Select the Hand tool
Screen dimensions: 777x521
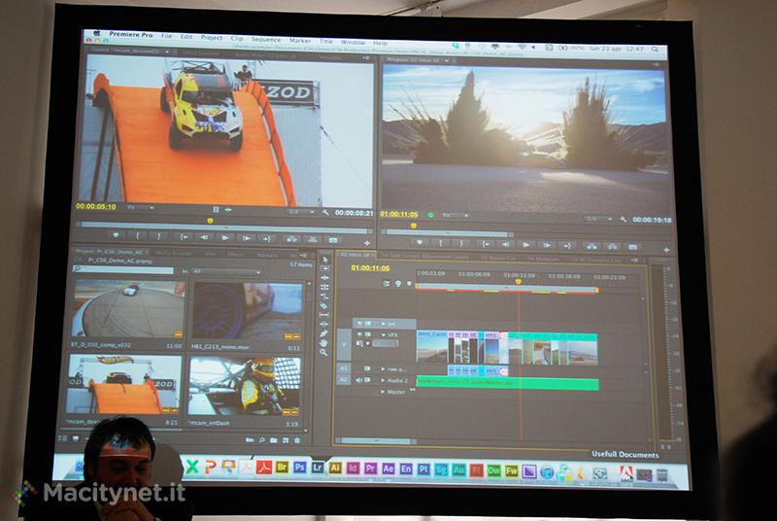(x=324, y=343)
